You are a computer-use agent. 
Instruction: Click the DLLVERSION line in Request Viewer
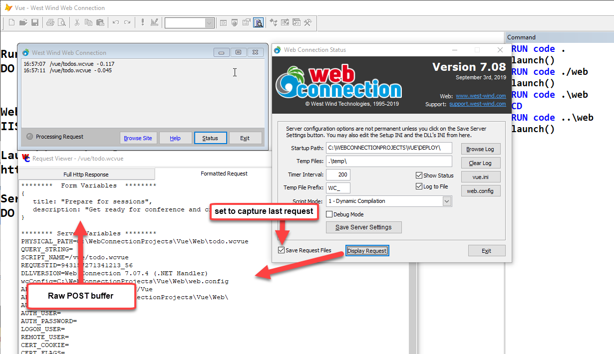[x=114, y=273]
